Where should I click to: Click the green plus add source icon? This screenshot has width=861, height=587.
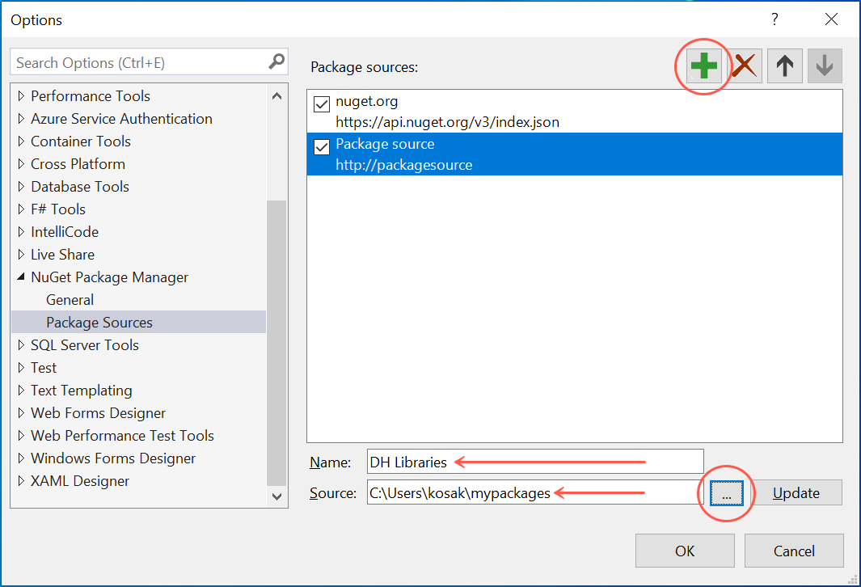pyautogui.click(x=703, y=66)
